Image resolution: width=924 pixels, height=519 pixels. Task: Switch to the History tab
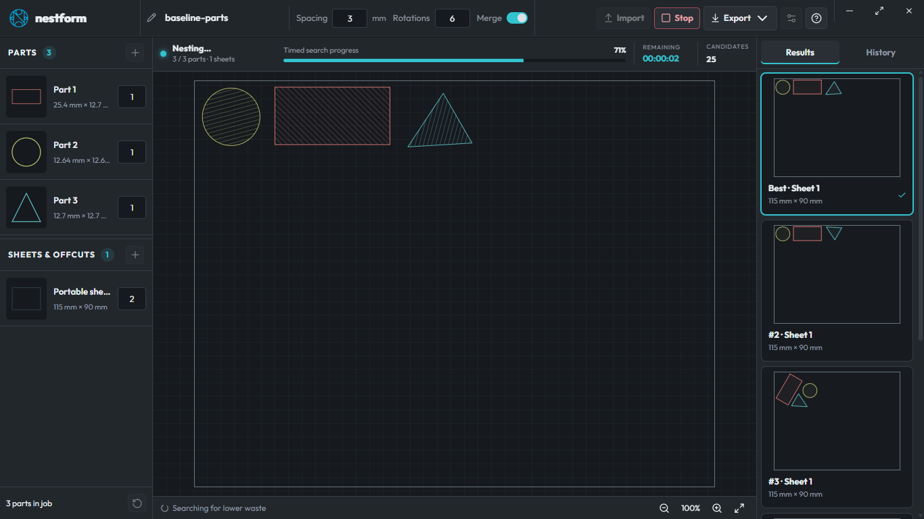(880, 53)
